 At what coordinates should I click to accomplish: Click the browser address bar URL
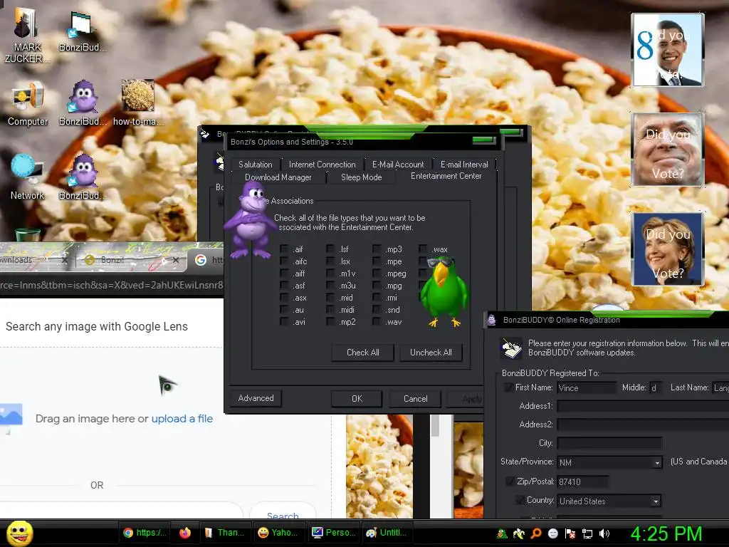pyautogui.click(x=112, y=285)
